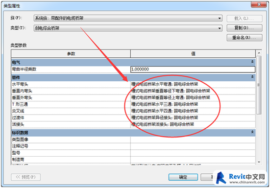
Task: Click the 注释记号 value cell
Action: click(x=193, y=146)
